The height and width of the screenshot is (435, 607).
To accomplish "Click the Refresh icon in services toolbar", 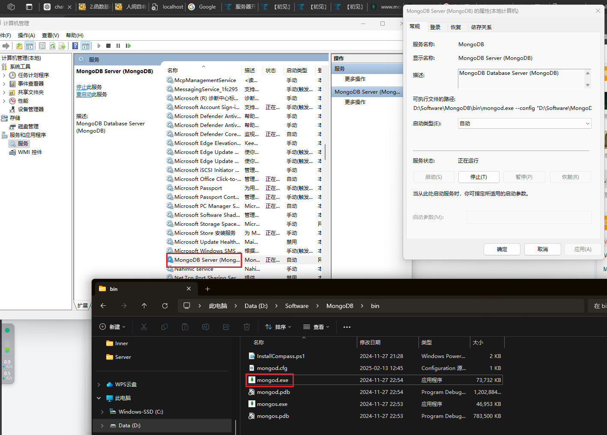I will (52, 46).
